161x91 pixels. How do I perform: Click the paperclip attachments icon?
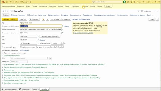pos(47,19)
